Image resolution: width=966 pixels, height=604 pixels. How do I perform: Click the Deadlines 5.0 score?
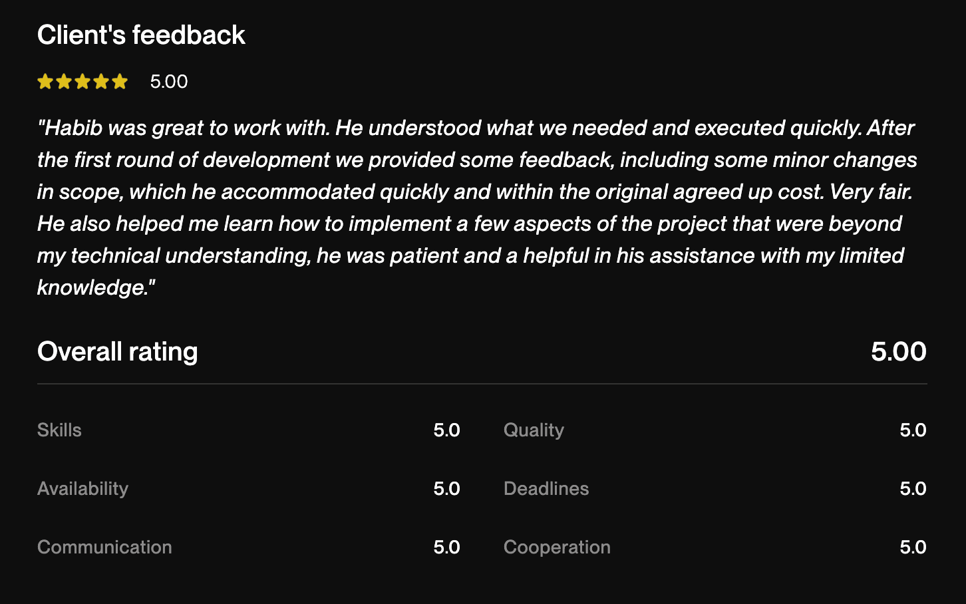click(x=913, y=489)
